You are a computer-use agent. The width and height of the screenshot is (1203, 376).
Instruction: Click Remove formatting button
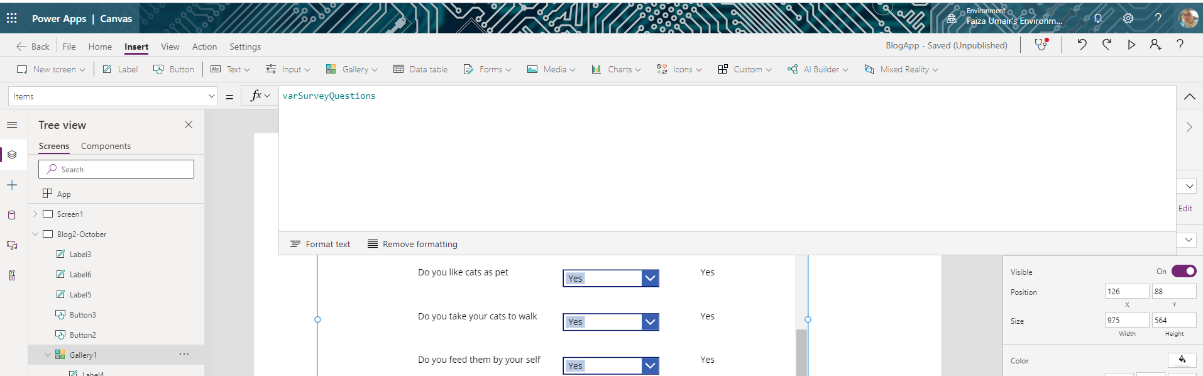tap(412, 244)
